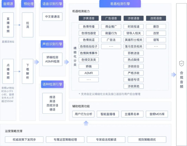Select the 商业推广 item under 广告语音
The width and height of the screenshot is (187, 146).
coord(111,26)
